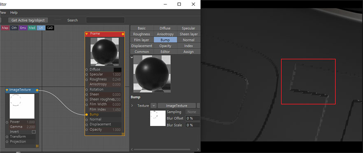This screenshot has width=363, height=153.
Task: Toggle the Med node filter
Action: click(32, 28)
